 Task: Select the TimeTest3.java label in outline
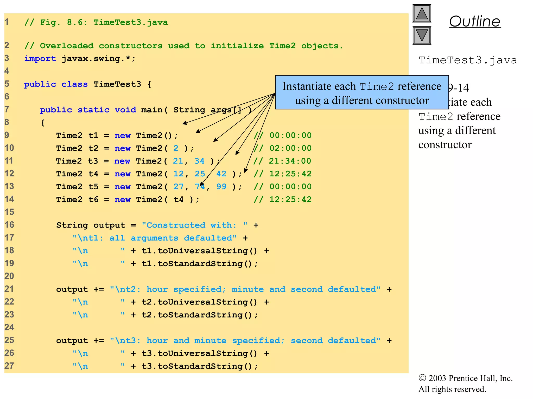point(468,60)
